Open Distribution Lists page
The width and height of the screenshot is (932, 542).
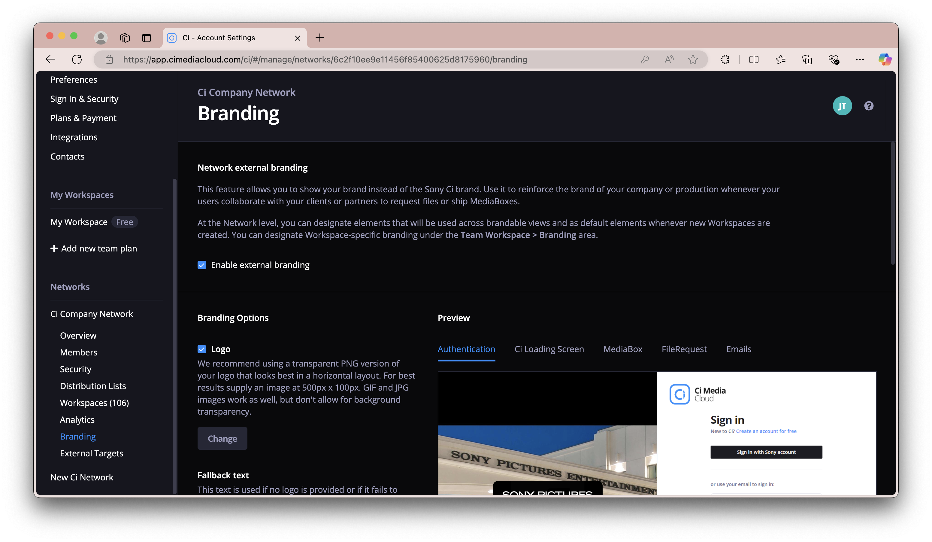click(x=93, y=386)
